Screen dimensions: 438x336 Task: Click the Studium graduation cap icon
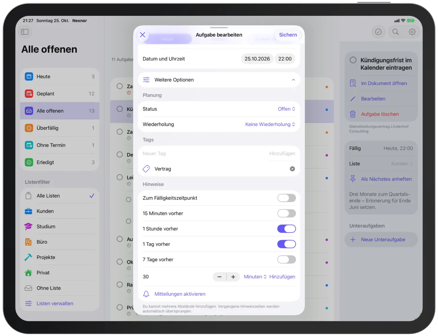click(28, 227)
